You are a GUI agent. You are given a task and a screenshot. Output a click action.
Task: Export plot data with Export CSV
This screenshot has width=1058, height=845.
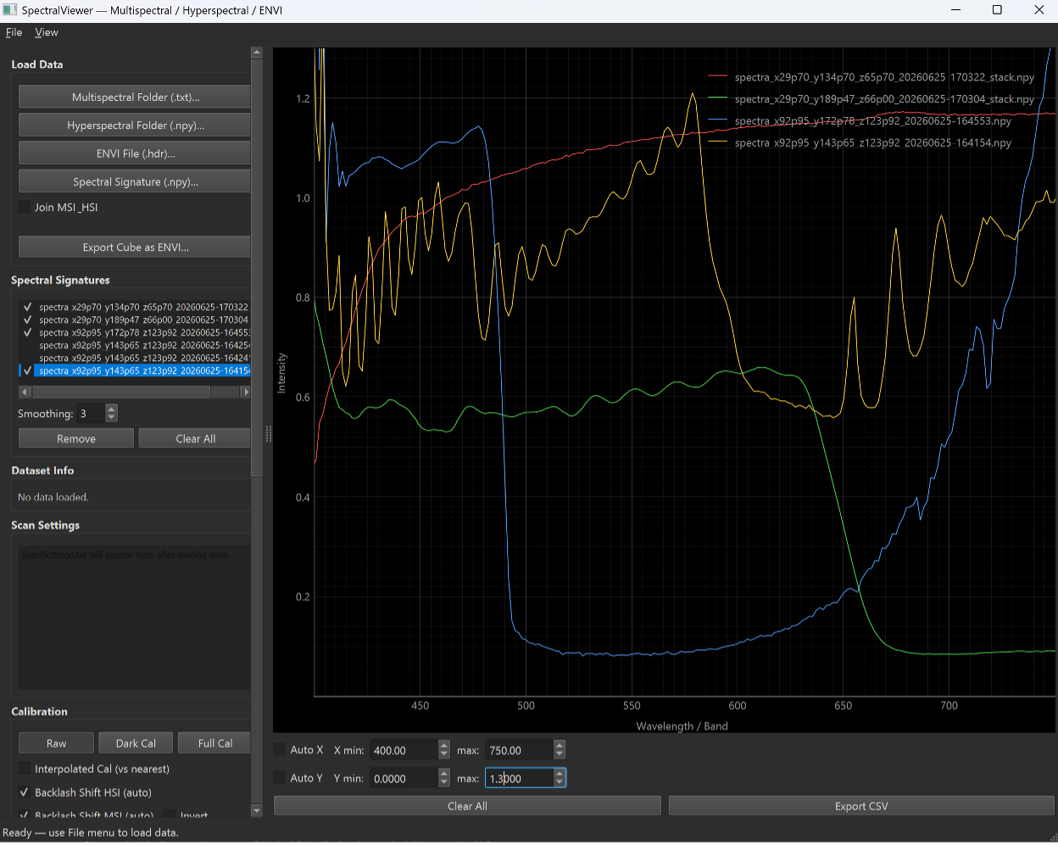click(x=861, y=806)
